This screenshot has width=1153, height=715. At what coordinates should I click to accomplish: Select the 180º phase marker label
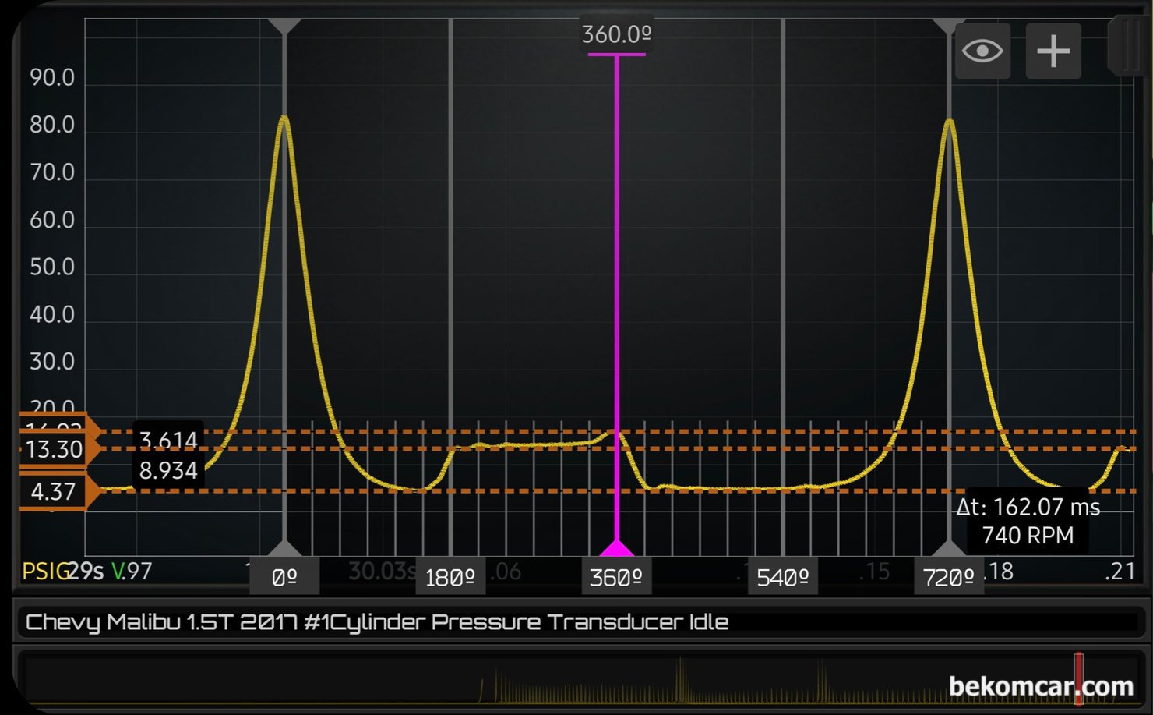point(450,577)
